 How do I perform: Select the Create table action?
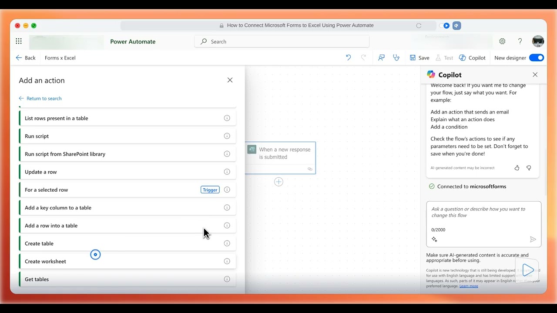click(x=128, y=243)
